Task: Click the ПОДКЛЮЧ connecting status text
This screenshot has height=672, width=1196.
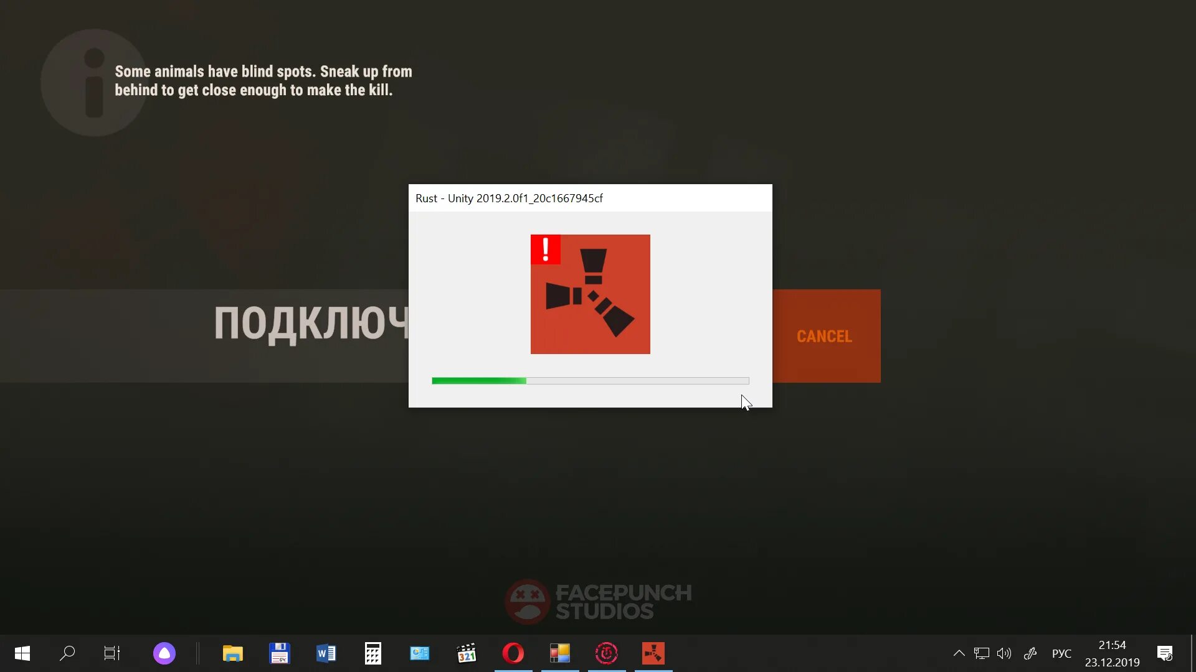Action: coord(311,324)
